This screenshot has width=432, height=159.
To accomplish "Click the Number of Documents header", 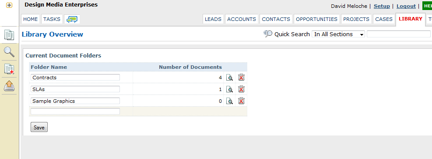I will [x=190, y=67].
